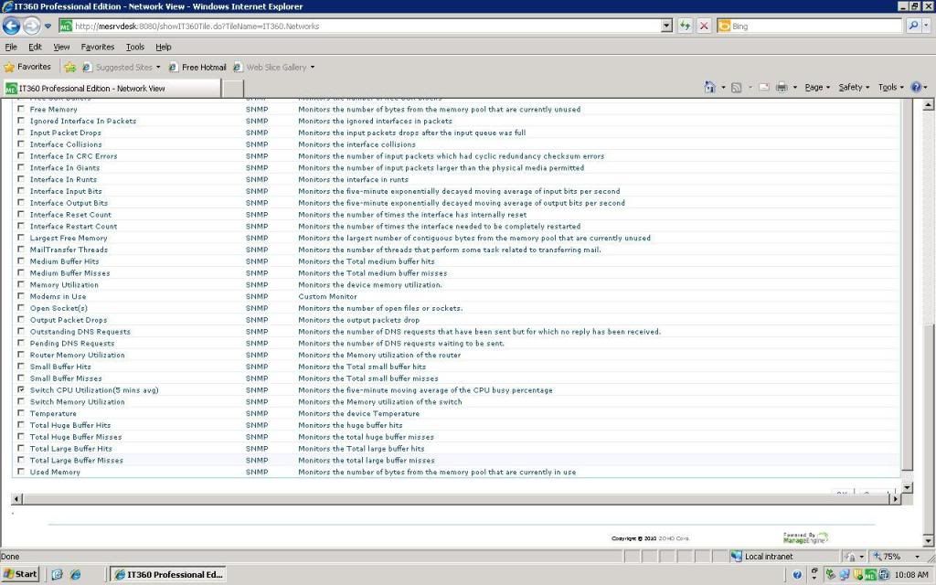Click the browser Forward arrow button
Screen dimensions: 936x585
[x=32, y=26]
